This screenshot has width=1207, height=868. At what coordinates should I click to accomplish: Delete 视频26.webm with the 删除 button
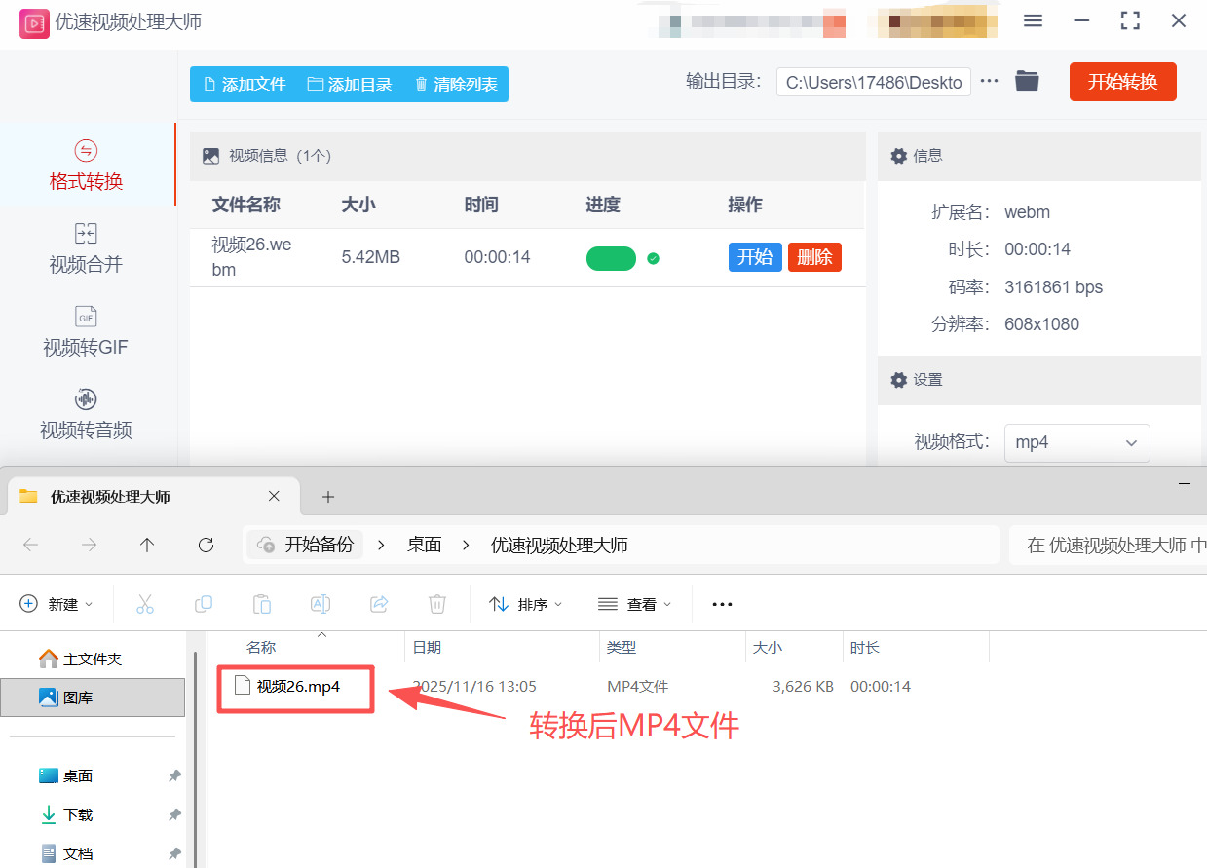[814, 257]
